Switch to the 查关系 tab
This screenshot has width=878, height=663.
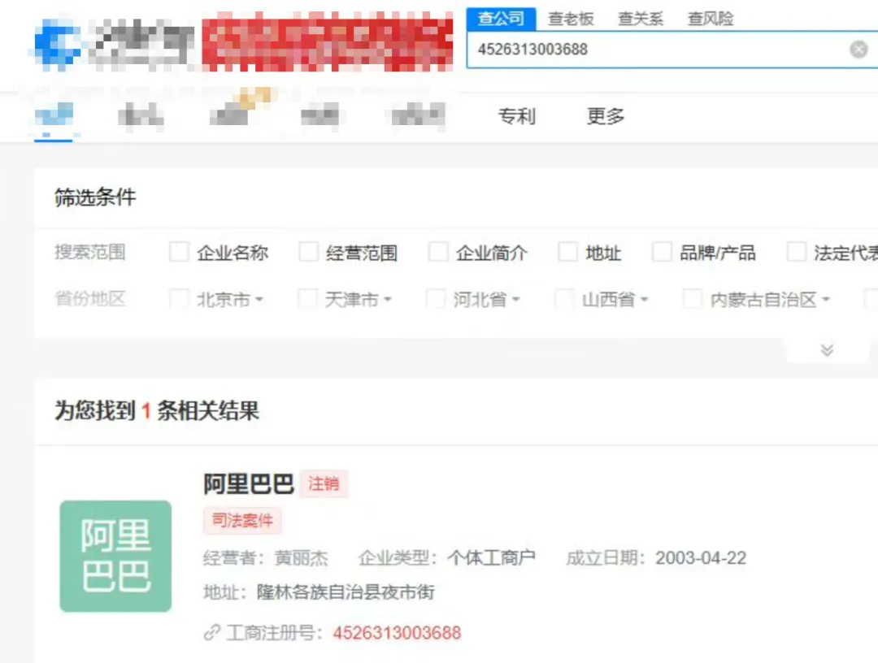(641, 19)
